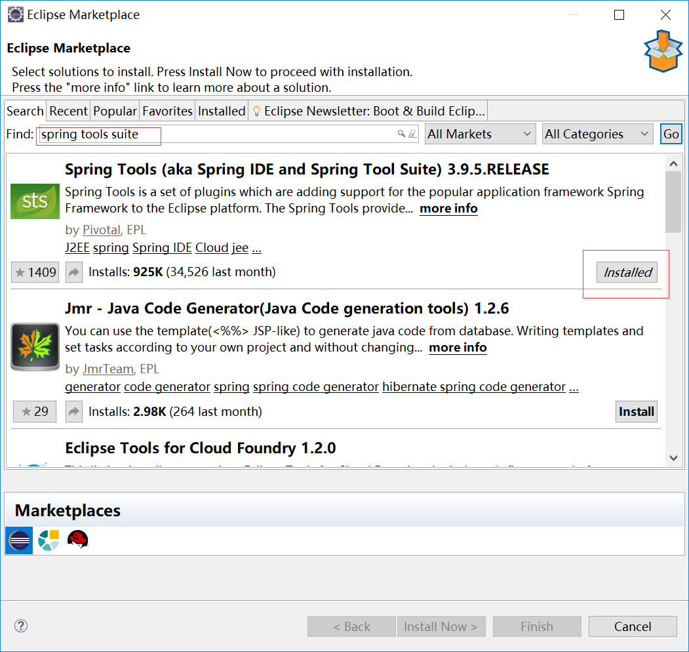This screenshot has width=689, height=652.
Task: Click the results scrollbar down arrow
Action: pyautogui.click(x=673, y=458)
